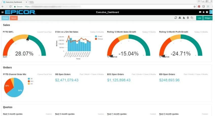215x116 pixels.
Task: Click the EDI Open Orders title
Action: tap(167, 74)
